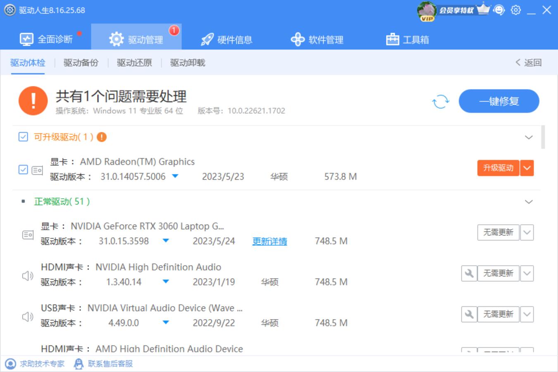Uncheck the AMD Radeon(TM) Graphics driver checkbox
This screenshot has width=558, height=372.
pos(23,169)
